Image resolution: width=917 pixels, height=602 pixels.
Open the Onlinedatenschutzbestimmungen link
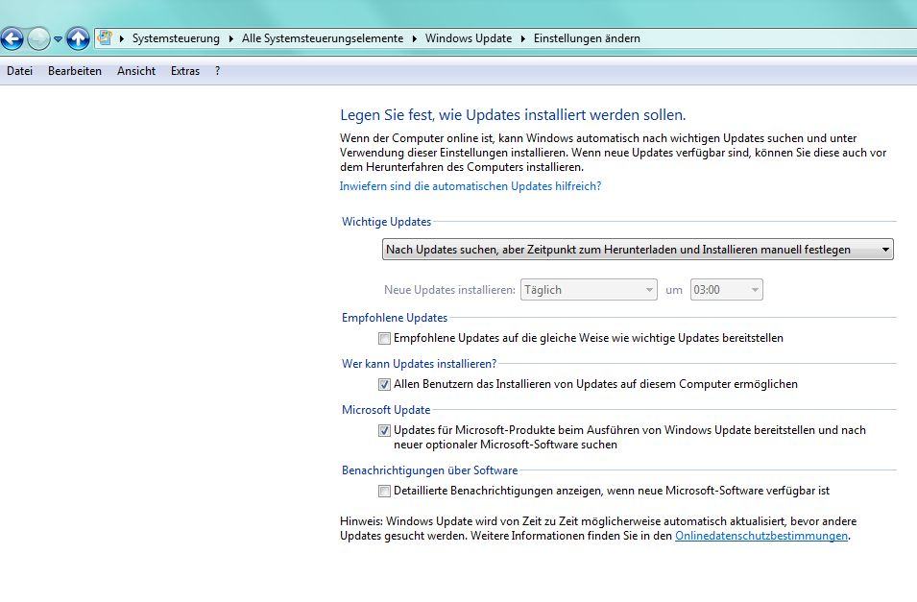(761, 536)
